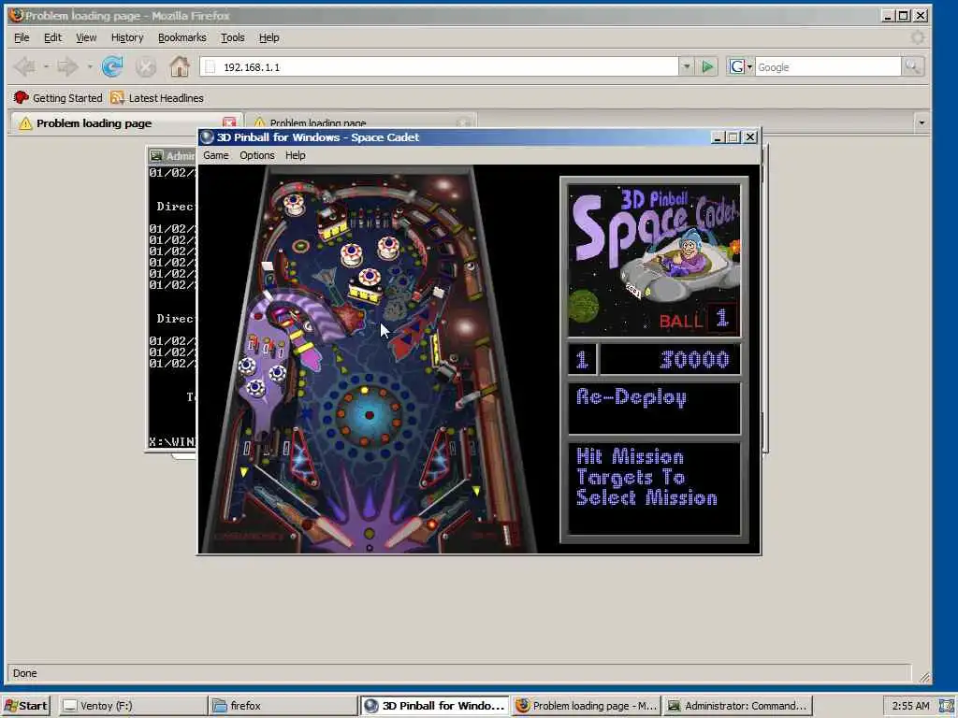The image size is (958, 718).
Task: Maximize the 3D Pinball window
Action: tap(733, 137)
